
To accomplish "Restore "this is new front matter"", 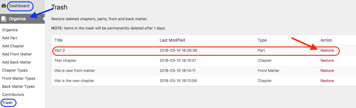I will pyautogui.click(x=327, y=71).
